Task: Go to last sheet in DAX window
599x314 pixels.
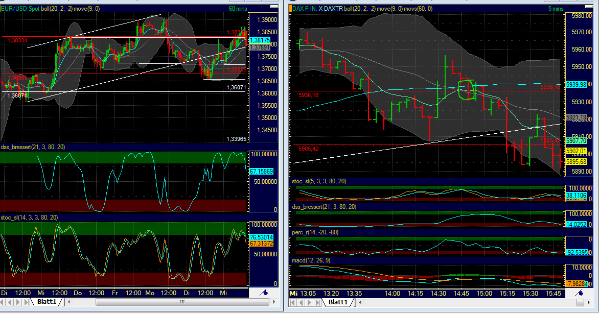Action: 317,302
